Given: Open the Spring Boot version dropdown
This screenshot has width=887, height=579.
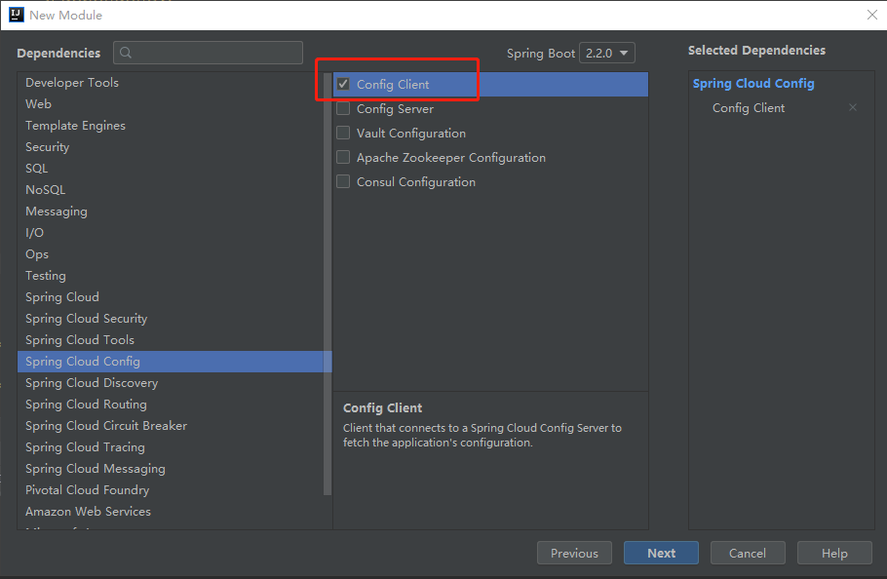Looking at the screenshot, I should (x=606, y=54).
